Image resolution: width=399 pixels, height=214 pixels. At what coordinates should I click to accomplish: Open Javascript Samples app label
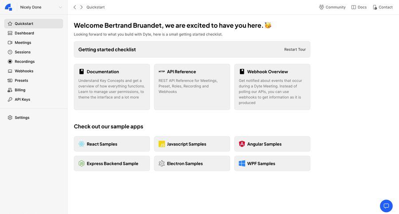(187, 144)
